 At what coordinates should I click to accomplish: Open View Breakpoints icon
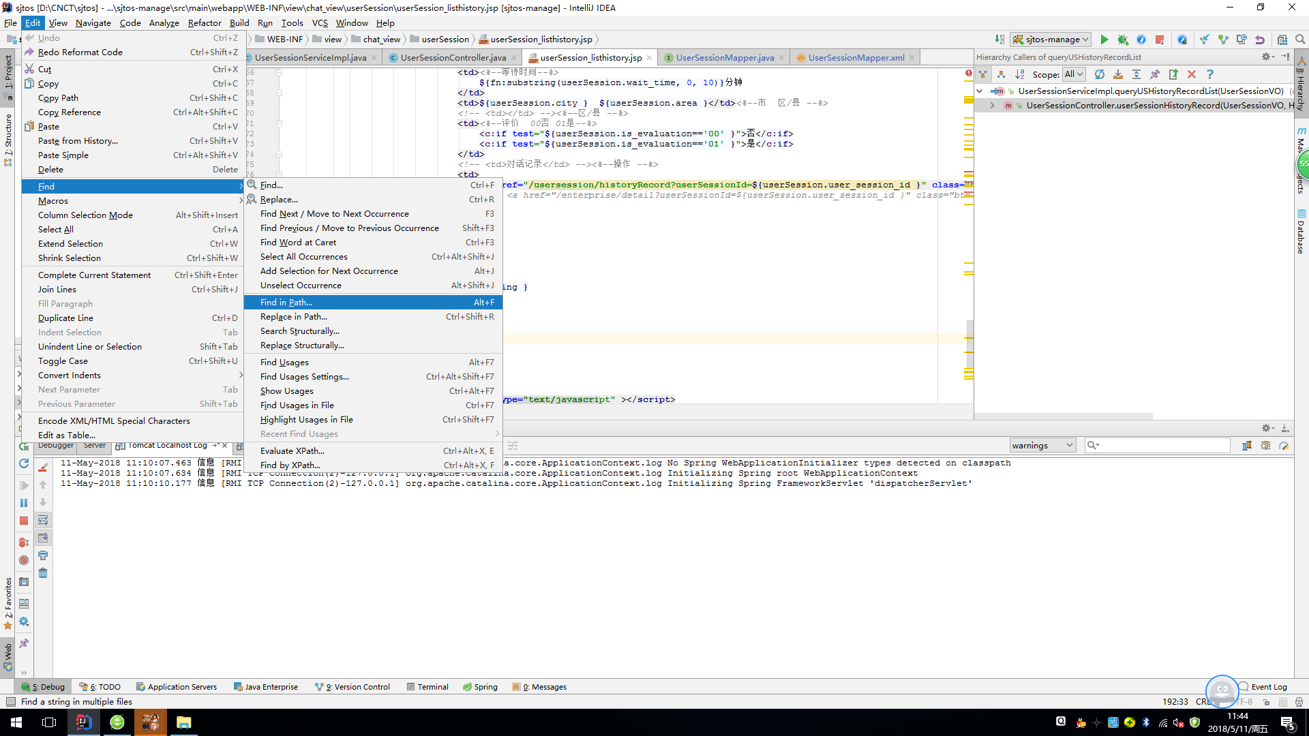pos(24,542)
